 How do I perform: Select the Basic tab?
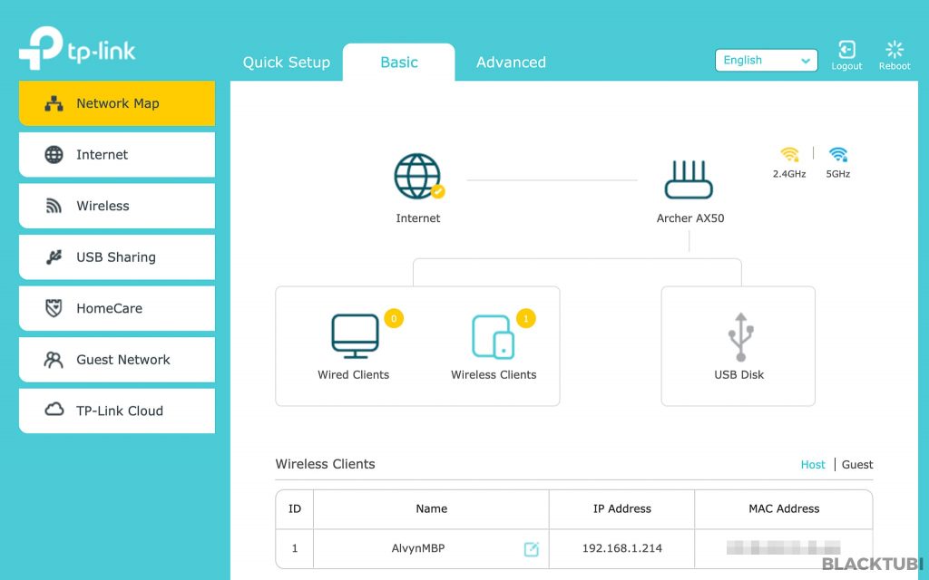(399, 63)
